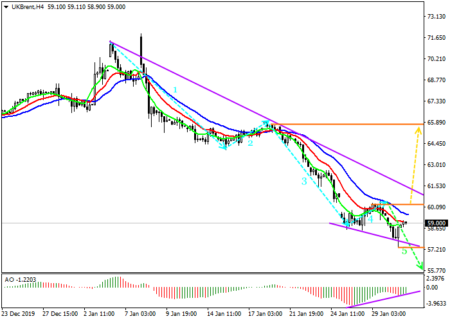Click the 55.770 price scale label

[x=437, y=270]
